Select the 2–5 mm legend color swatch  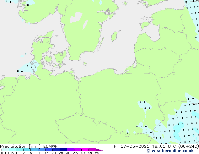point(27,150)
